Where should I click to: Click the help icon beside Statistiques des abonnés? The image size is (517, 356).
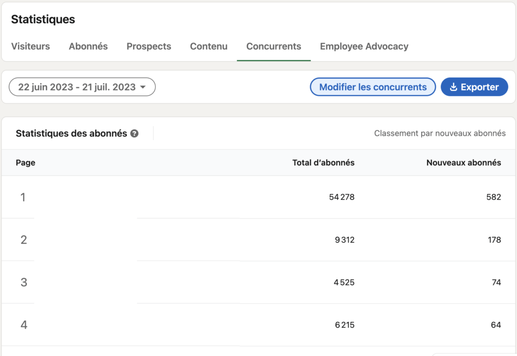tap(134, 133)
